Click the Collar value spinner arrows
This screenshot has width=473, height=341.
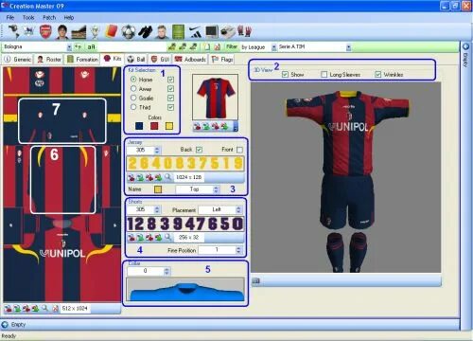point(166,271)
